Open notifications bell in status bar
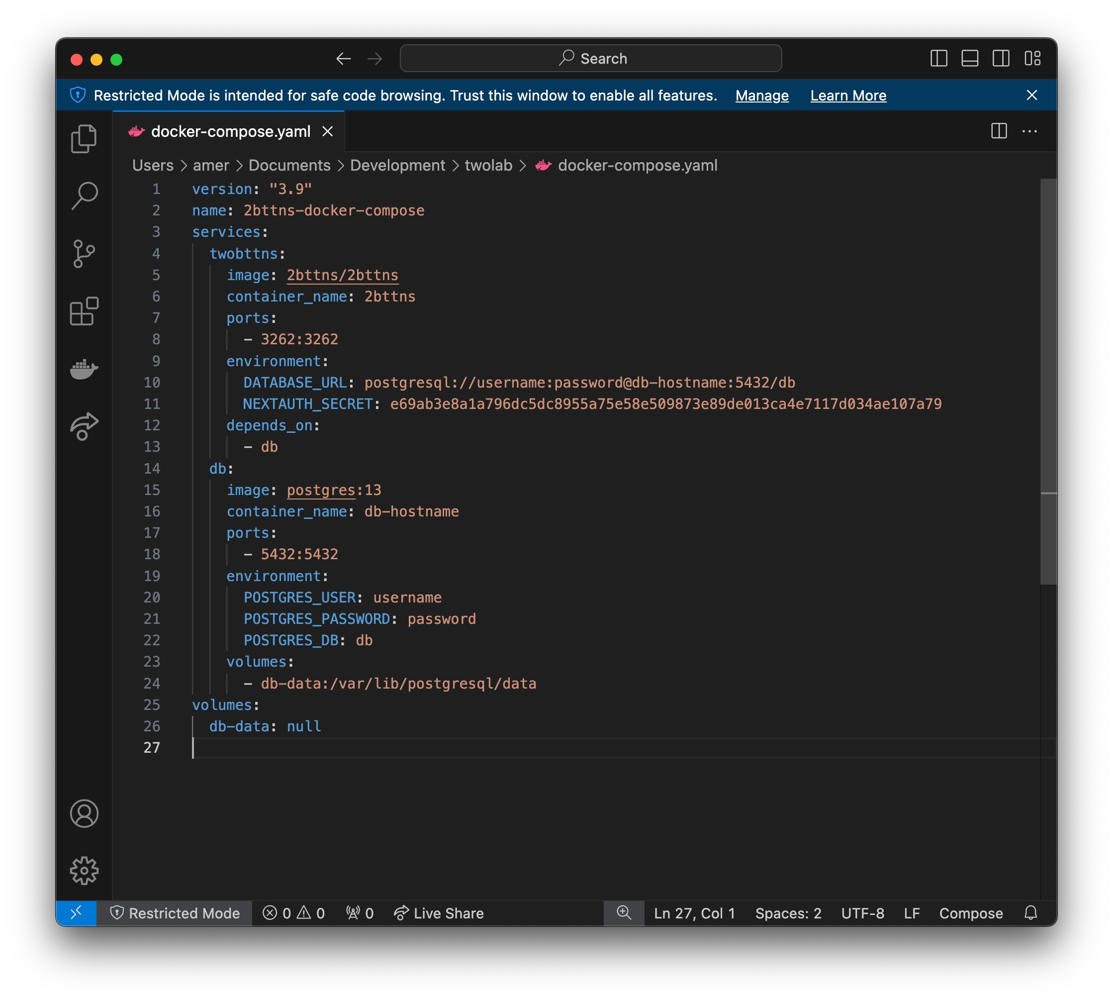Screen dimensions: 1113x1000 1030,913
